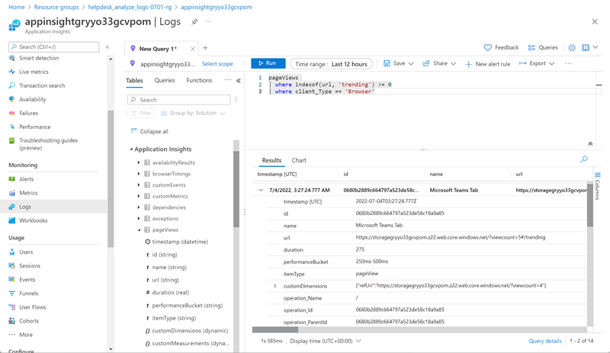Open Cohorts under Usage
Screen dimensions: 610x353
(29, 321)
